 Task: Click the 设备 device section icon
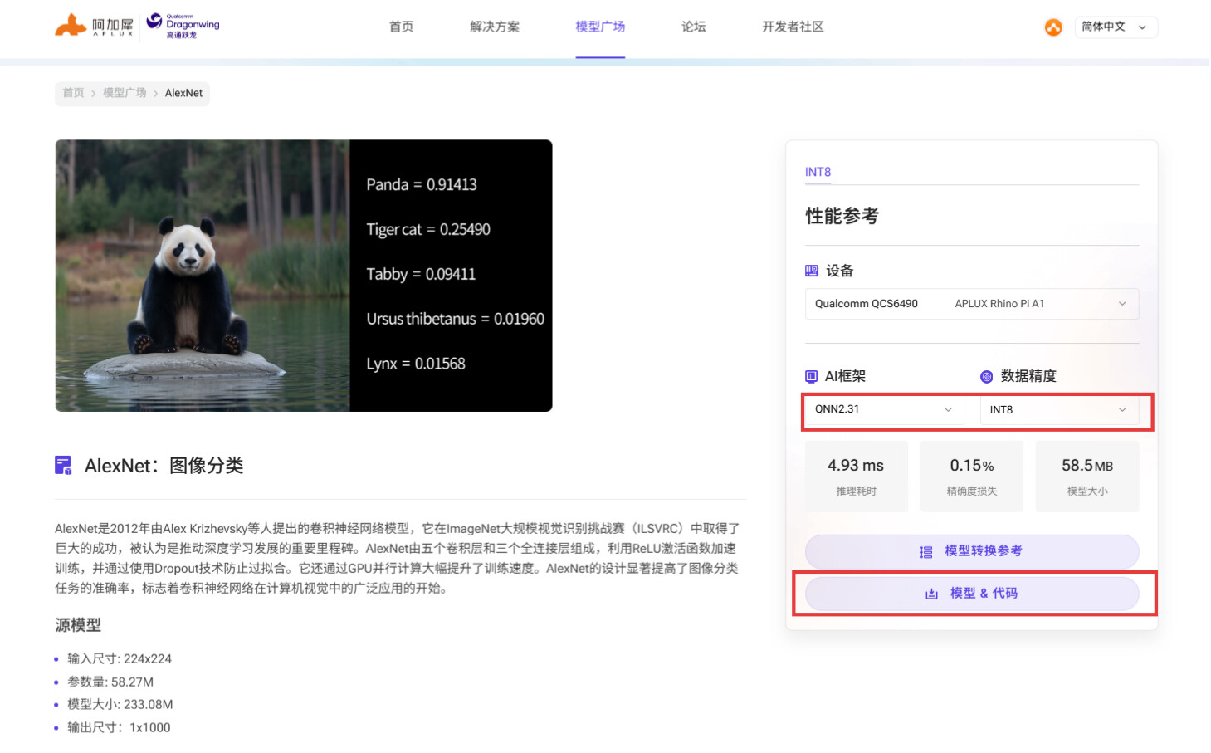[x=812, y=271]
